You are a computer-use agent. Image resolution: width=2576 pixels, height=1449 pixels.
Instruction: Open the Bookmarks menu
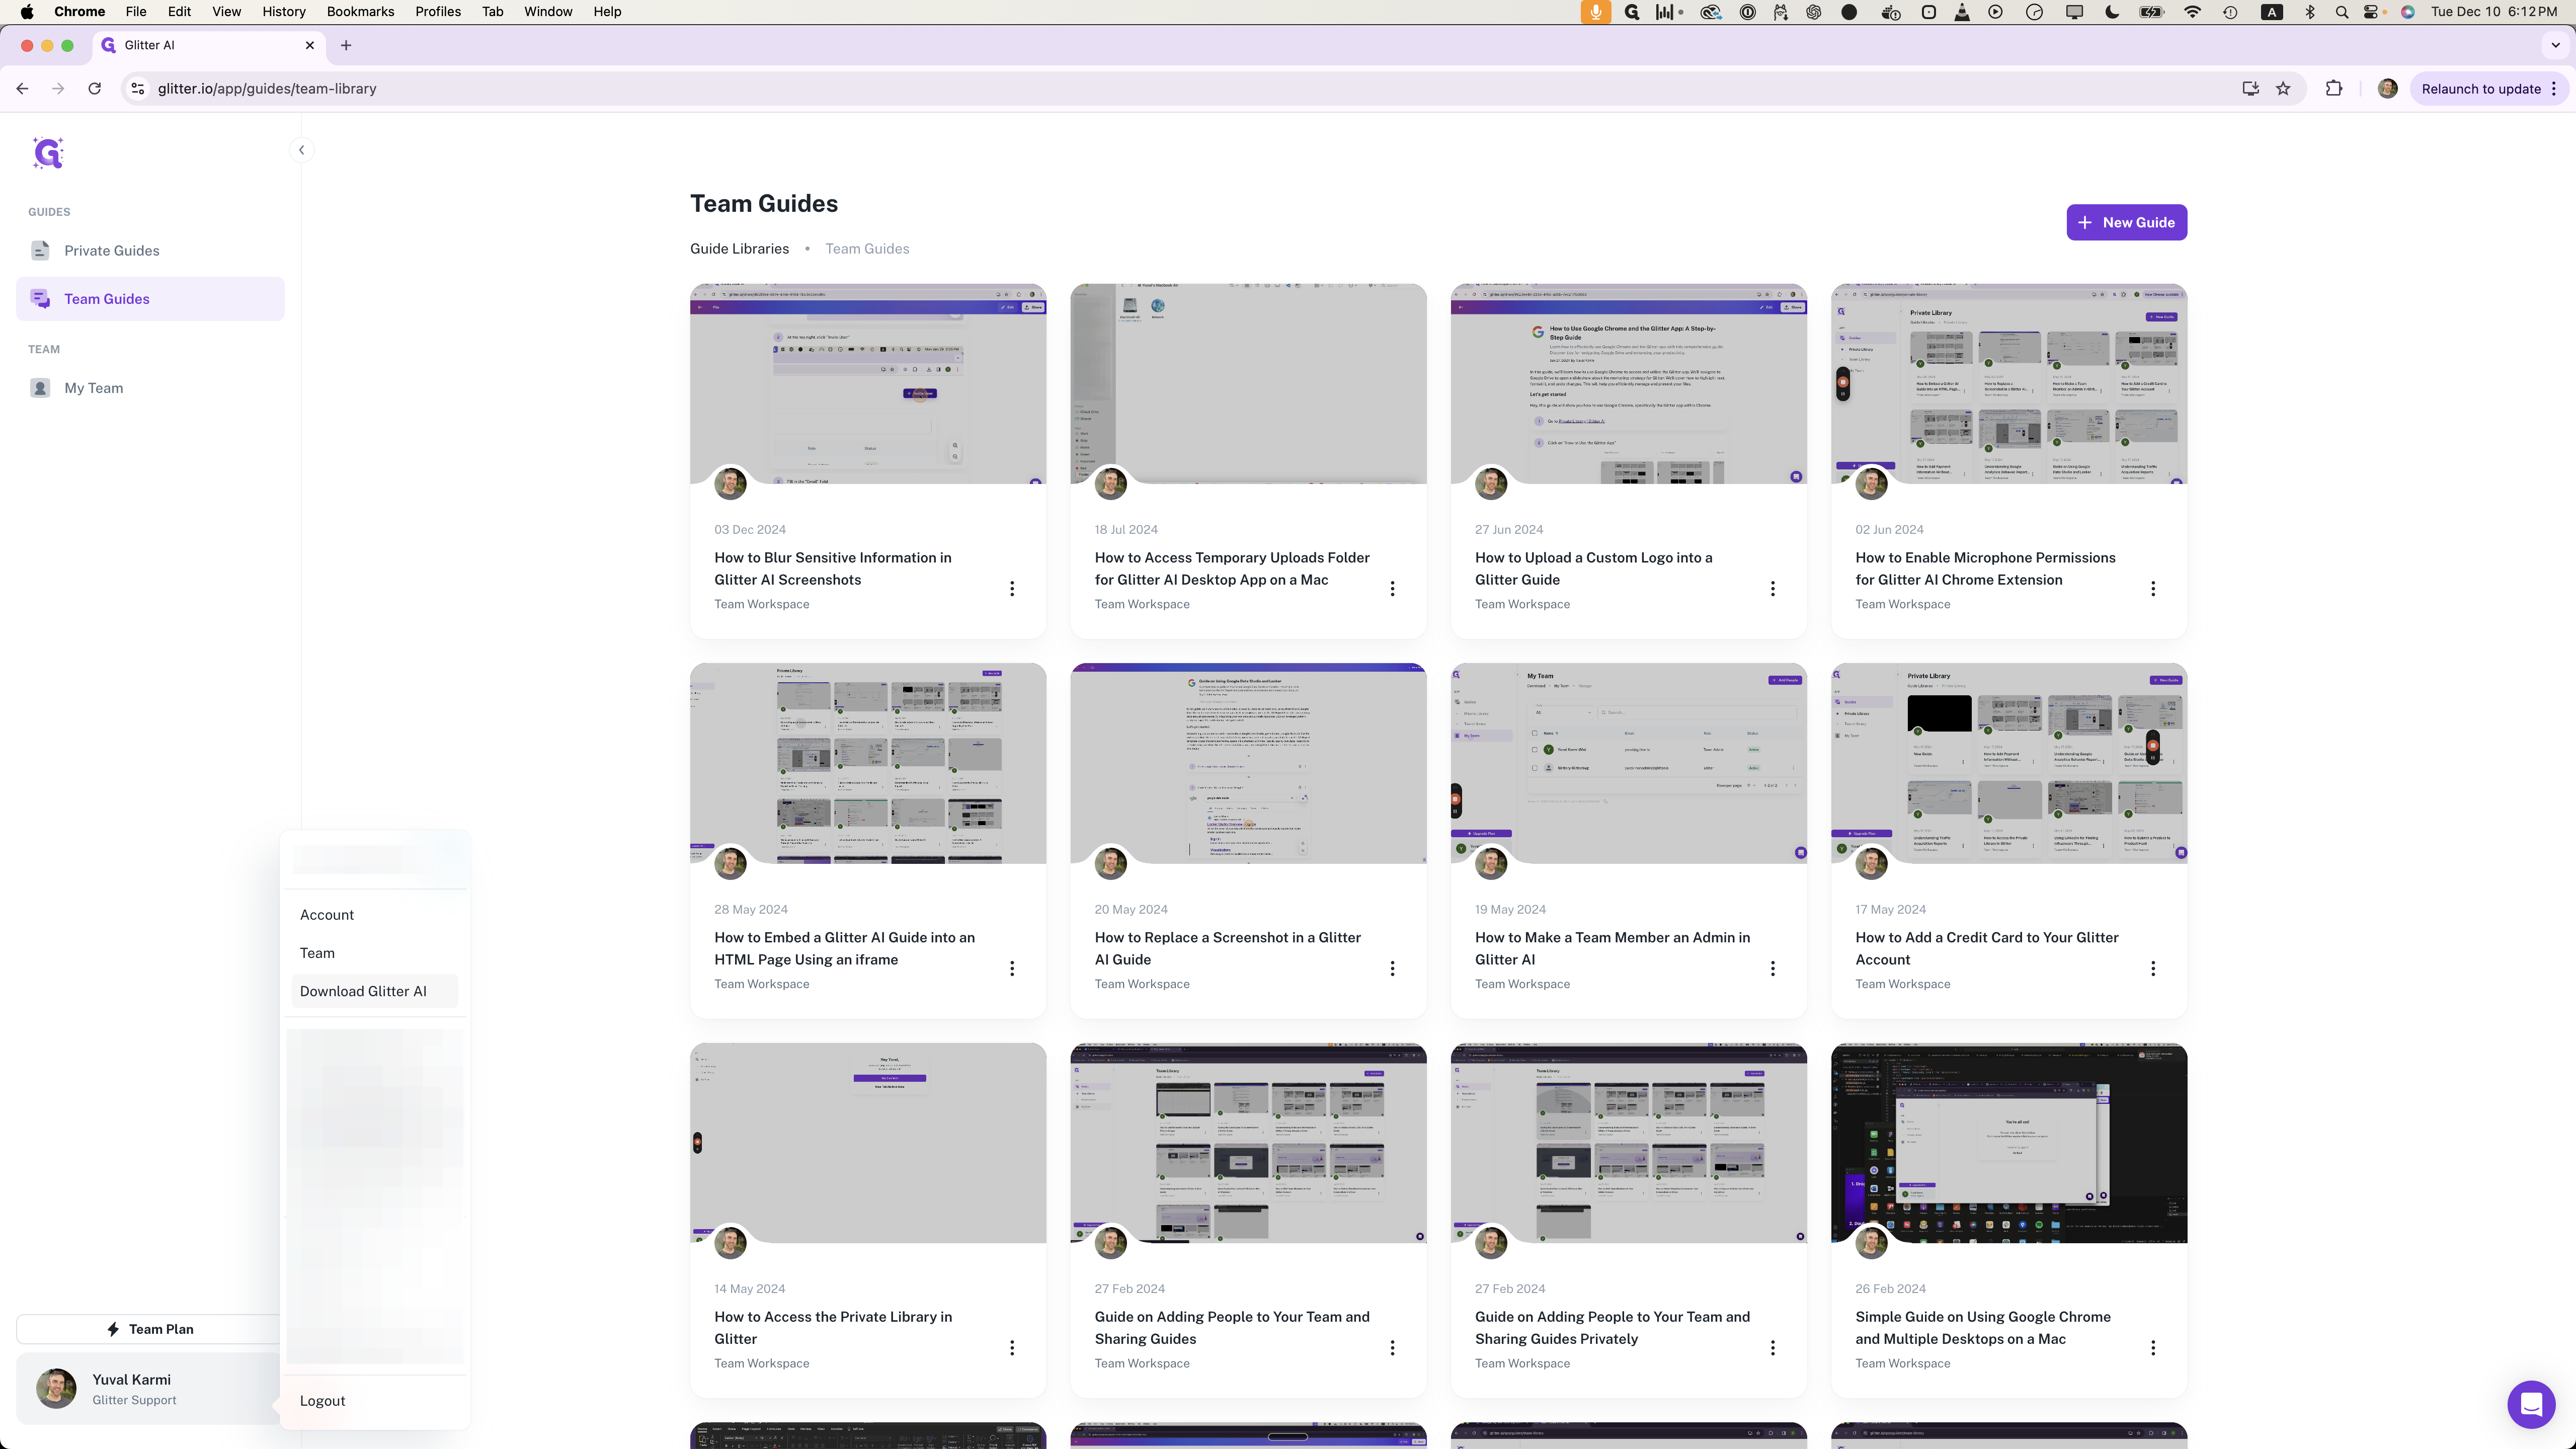360,12
